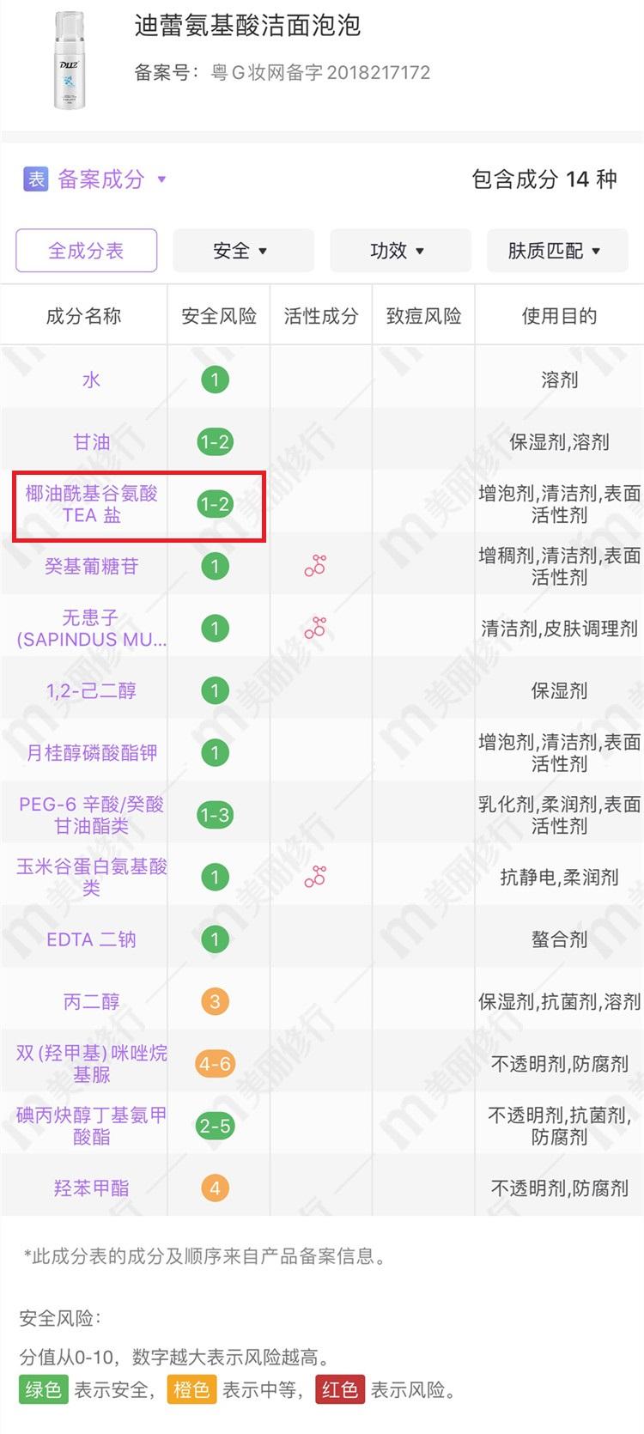Expand the 备案成分 dropdown arrow

(x=161, y=180)
